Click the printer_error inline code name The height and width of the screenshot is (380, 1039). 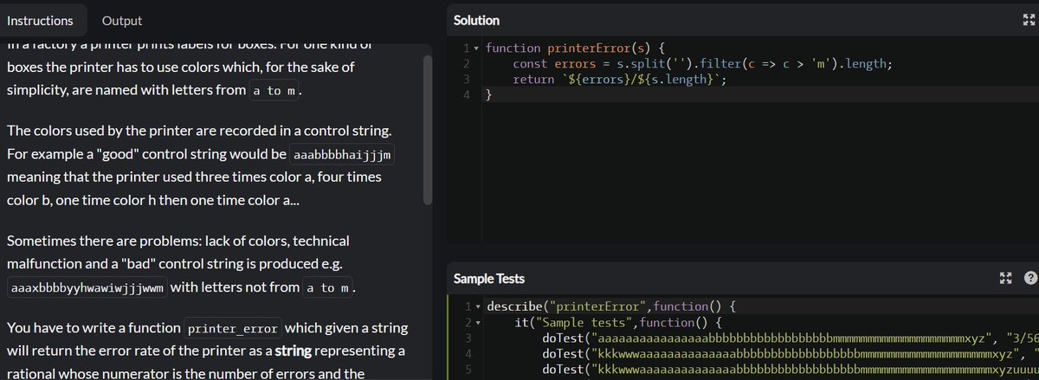click(x=232, y=330)
